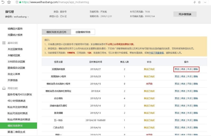Click 删除 for the 动态密码 row
211x136 pixels.
196,98
